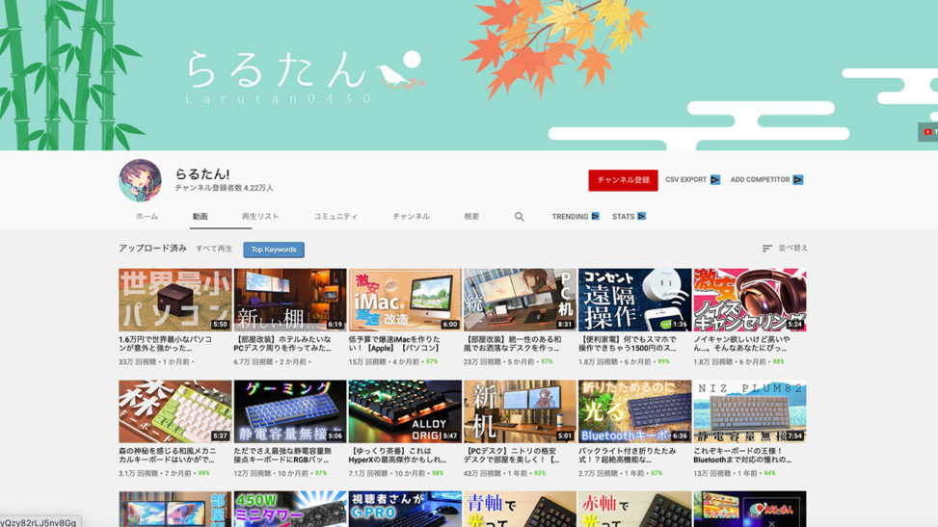Open the 激安iMac改造 video thumbnail
The width and height of the screenshot is (938, 527).
[404, 300]
